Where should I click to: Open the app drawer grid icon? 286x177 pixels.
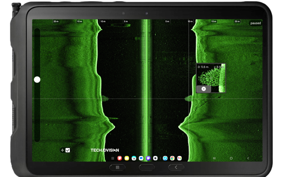tap(113, 158)
